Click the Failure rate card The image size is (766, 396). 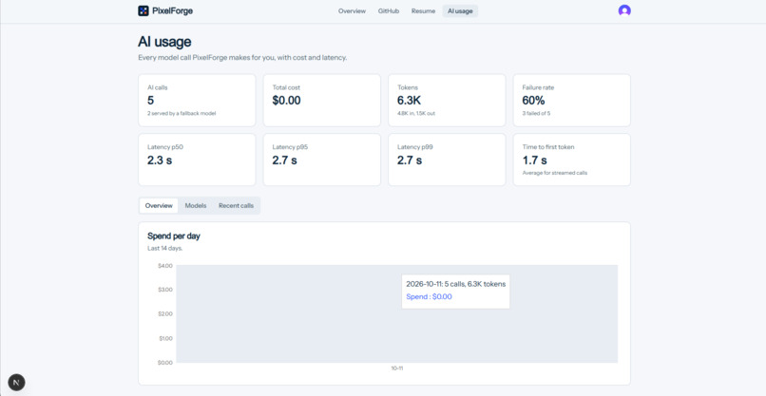tap(571, 100)
